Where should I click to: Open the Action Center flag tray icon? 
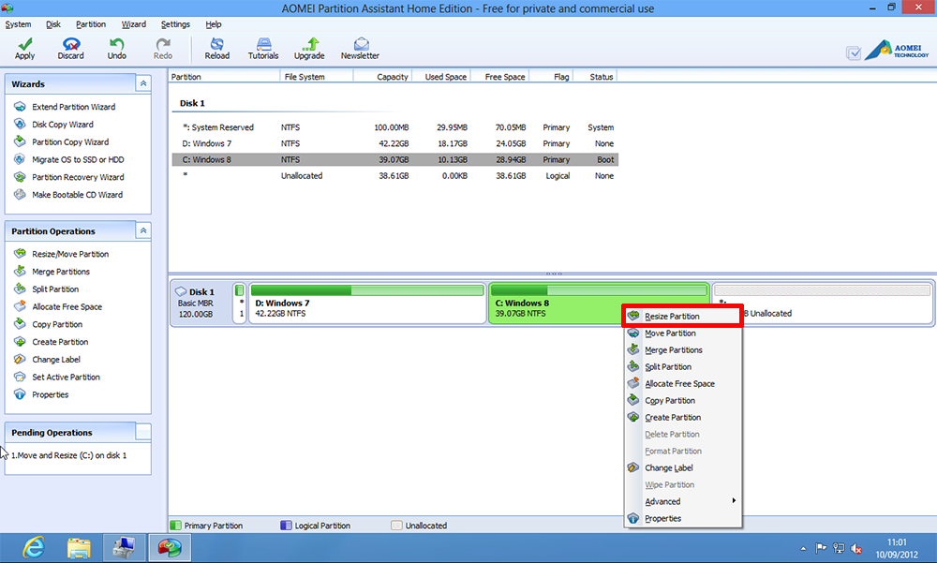[821, 549]
